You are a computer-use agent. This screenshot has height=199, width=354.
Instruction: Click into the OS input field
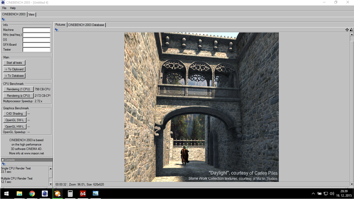[37, 40]
